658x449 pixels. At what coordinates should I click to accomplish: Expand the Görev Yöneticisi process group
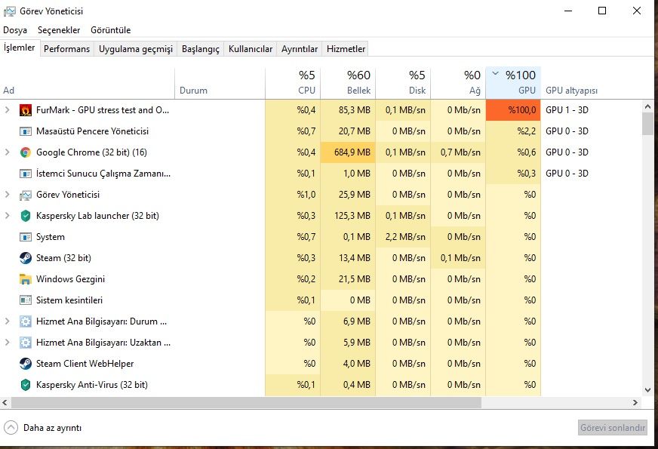pos(7,194)
